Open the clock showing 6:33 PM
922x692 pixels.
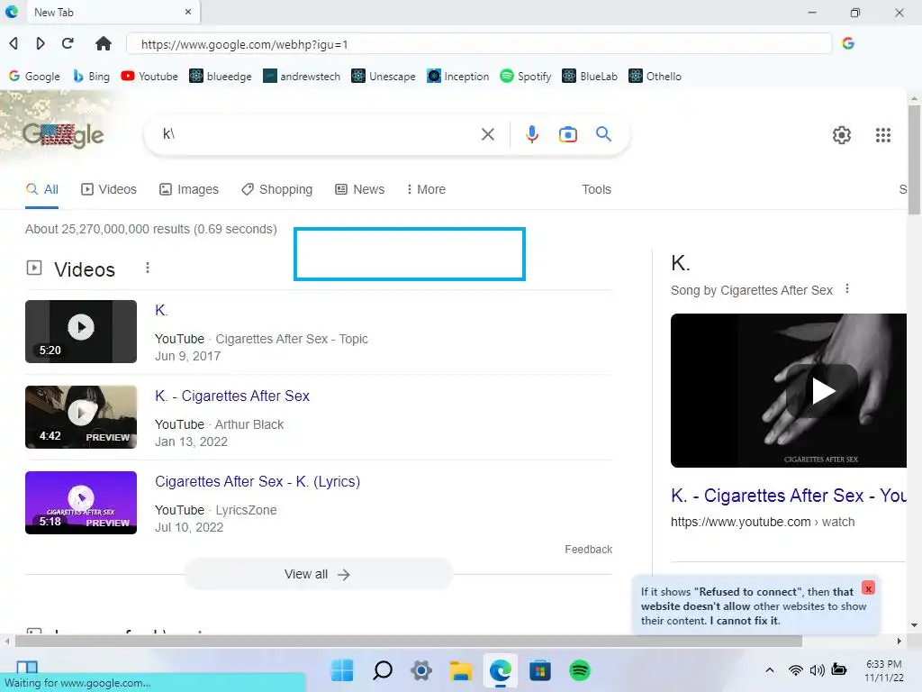[x=884, y=670]
